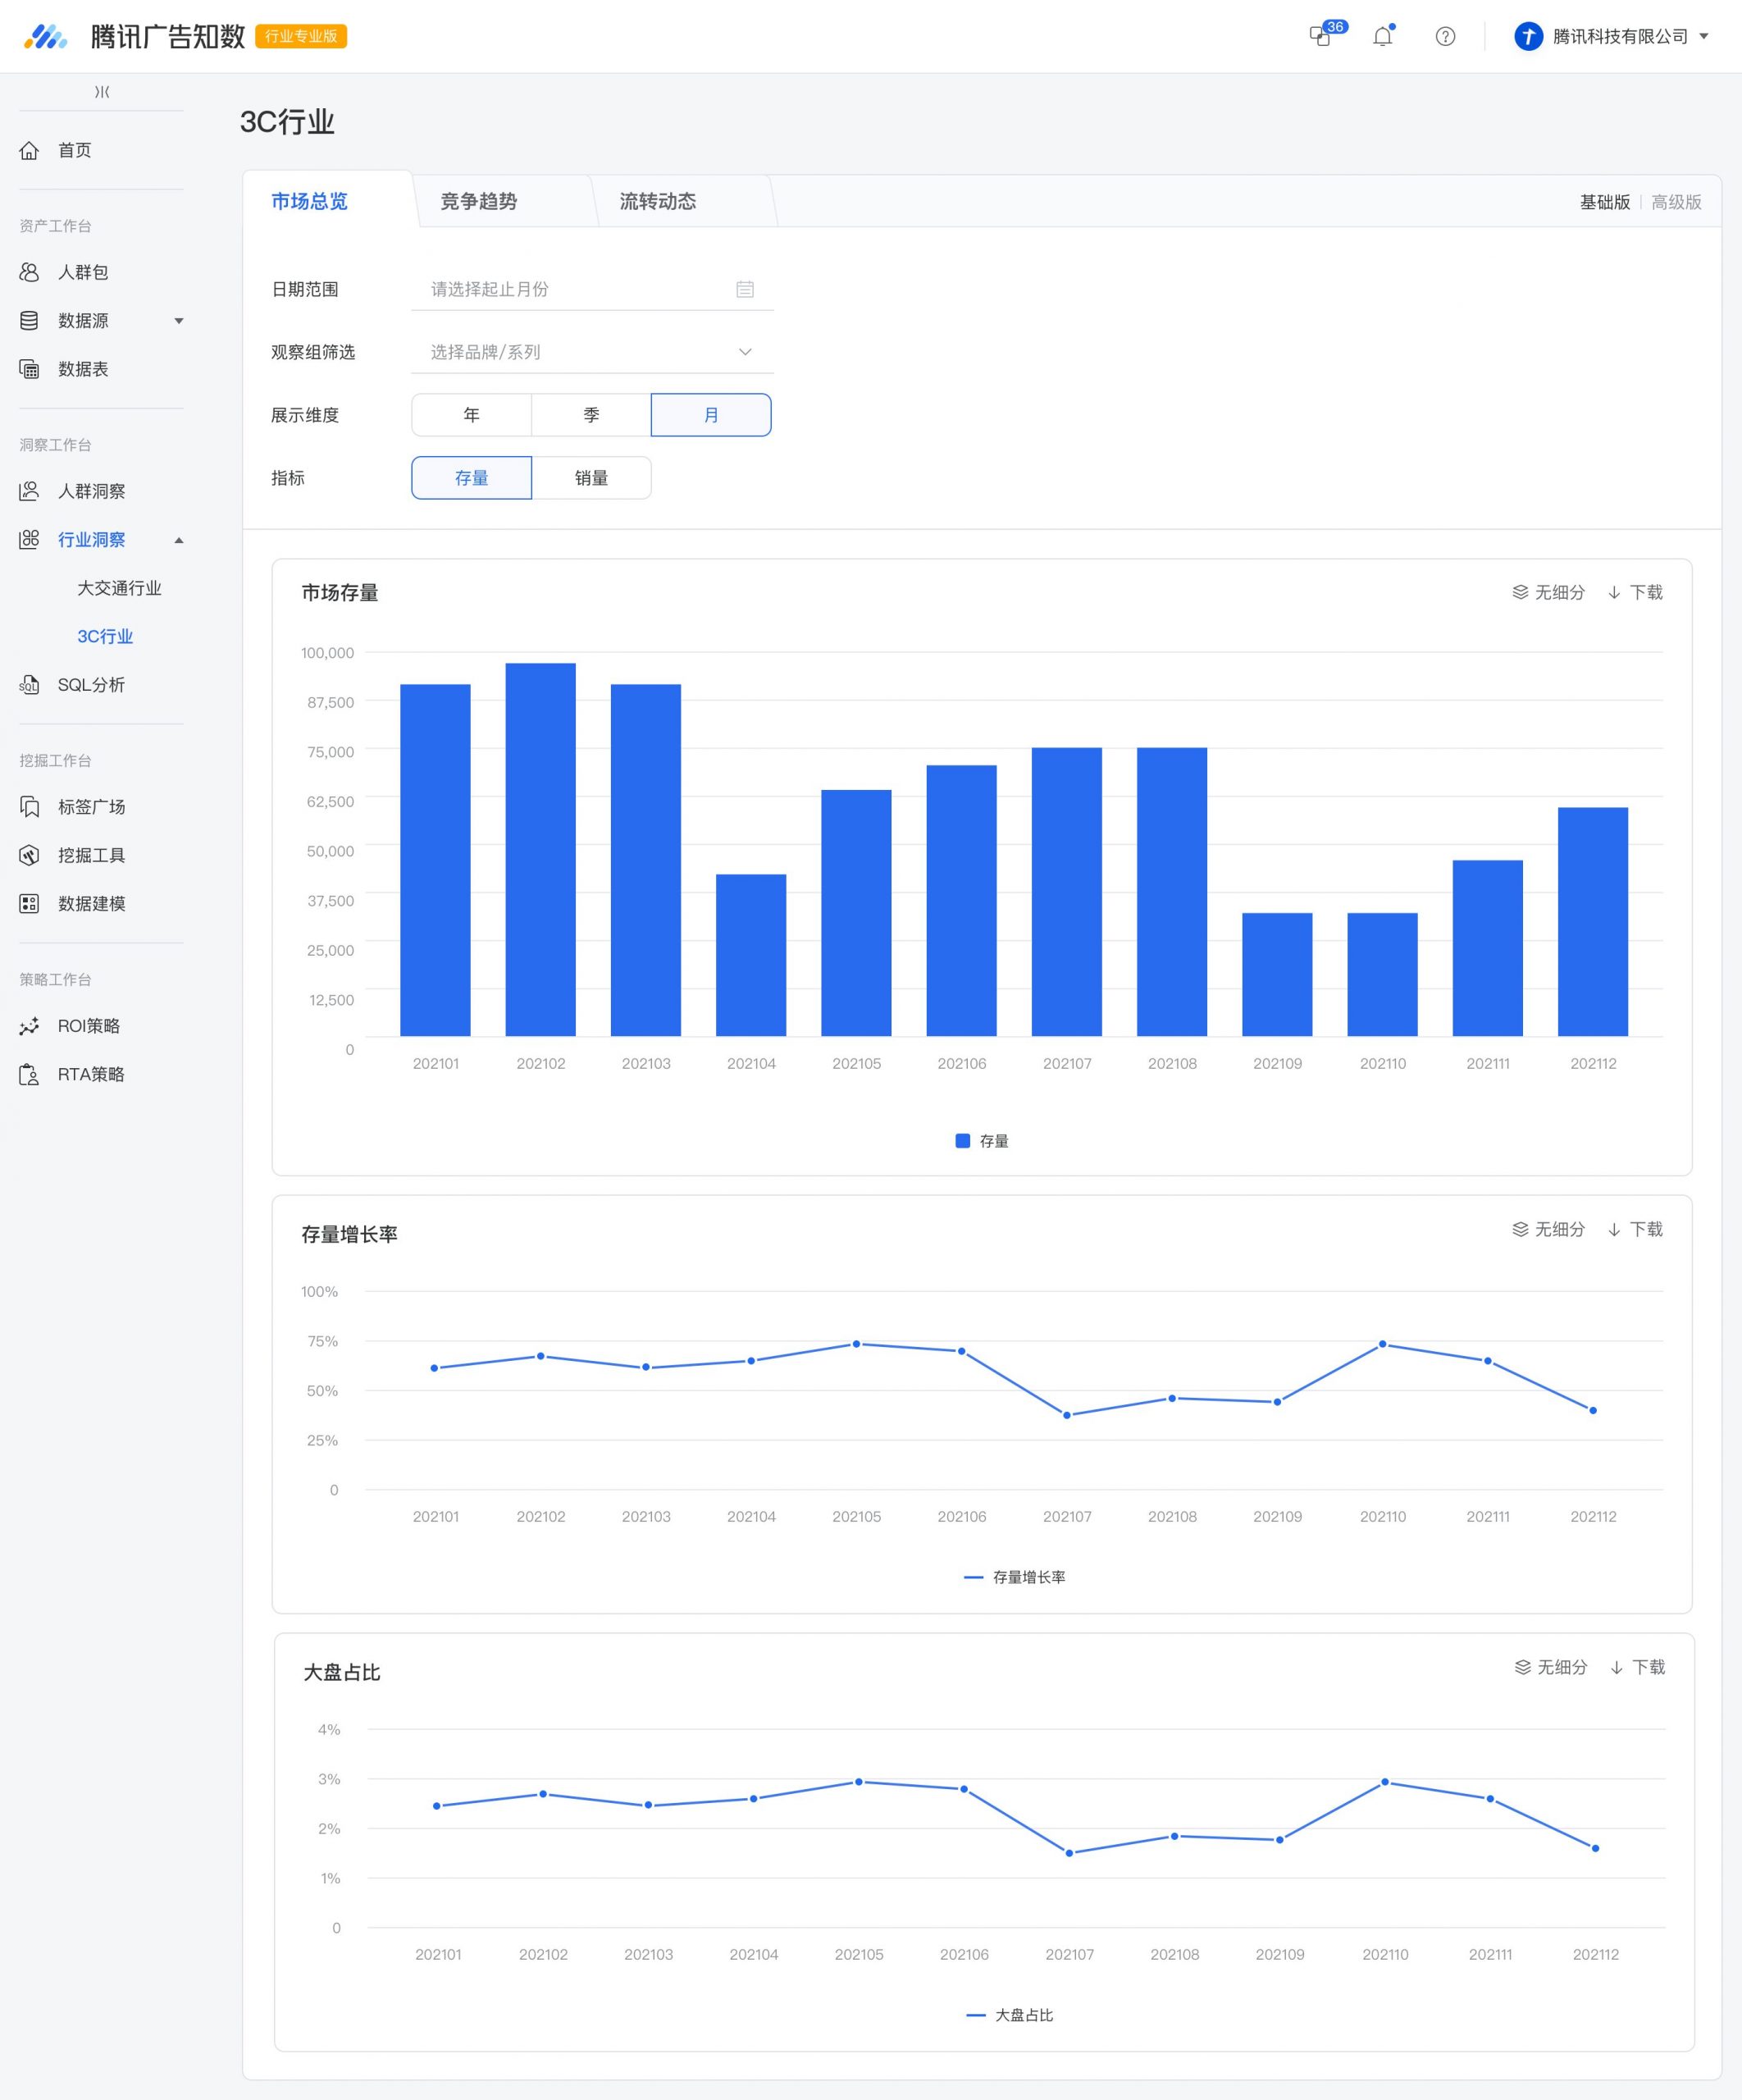Click the download icon for 市场存量 chart
The height and width of the screenshot is (2100, 1742).
1614,593
